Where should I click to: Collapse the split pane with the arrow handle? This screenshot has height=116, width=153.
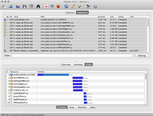(76, 61)
